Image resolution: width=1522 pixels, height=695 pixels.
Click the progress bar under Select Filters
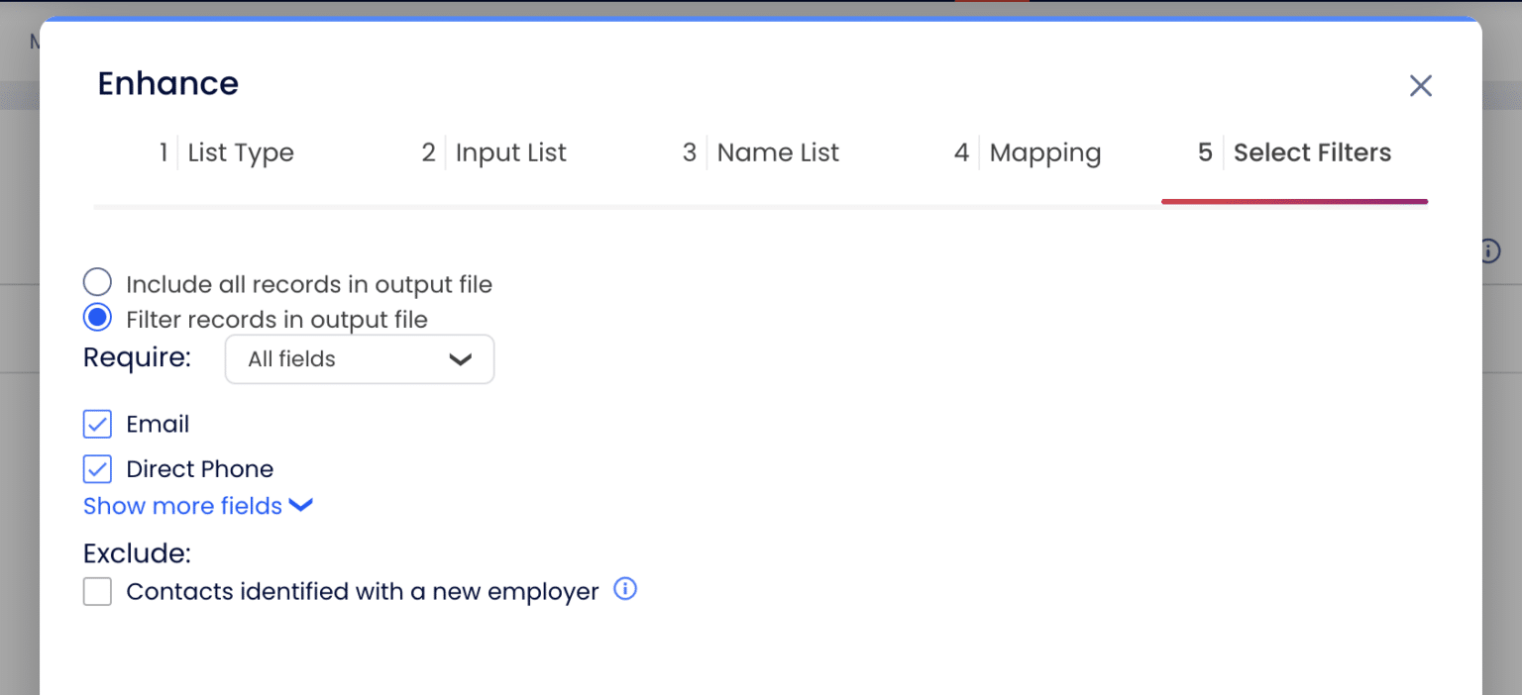click(x=1294, y=201)
